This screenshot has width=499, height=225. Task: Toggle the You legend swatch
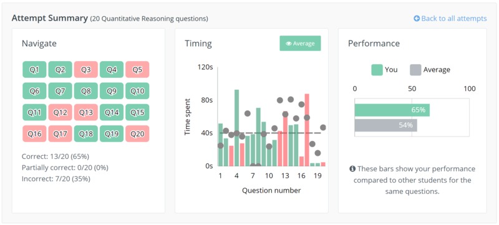coord(377,70)
